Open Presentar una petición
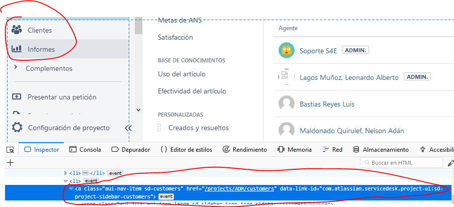Viewport: 454px width, 207px height. (62, 97)
